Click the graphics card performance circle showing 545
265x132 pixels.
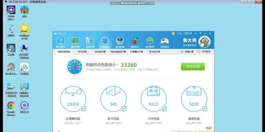113,99
